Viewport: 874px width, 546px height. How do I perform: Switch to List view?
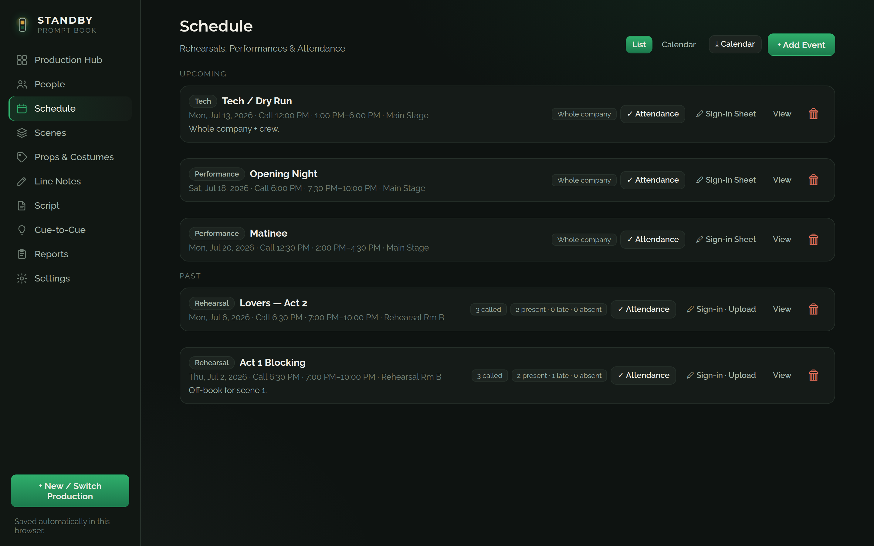639,45
